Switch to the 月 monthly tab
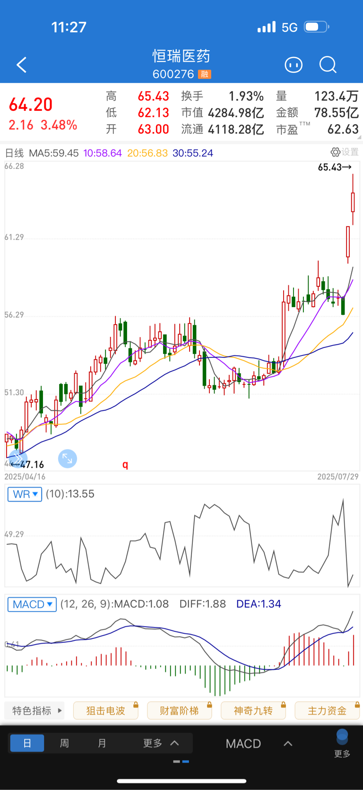The image size is (363, 790). click(102, 743)
